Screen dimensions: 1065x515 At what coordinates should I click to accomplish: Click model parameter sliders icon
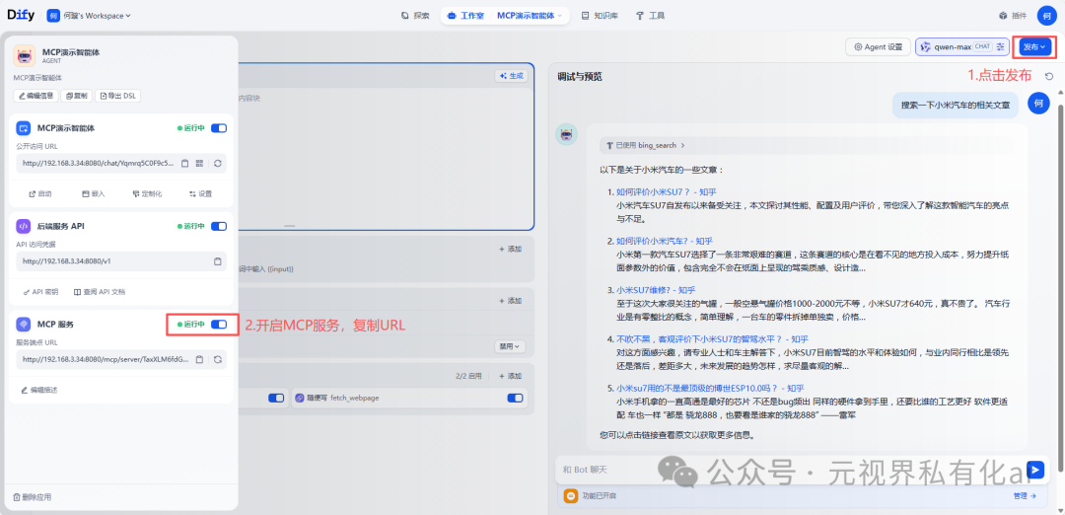tap(1001, 47)
